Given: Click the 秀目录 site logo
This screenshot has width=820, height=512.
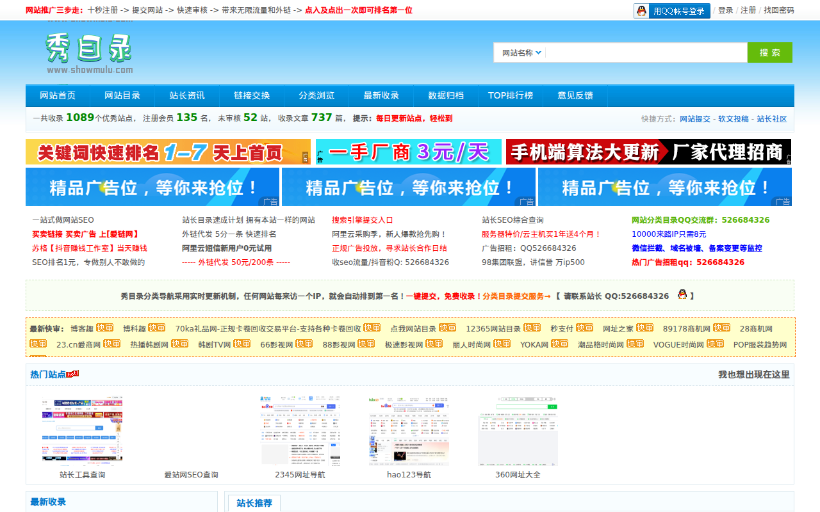Looking at the screenshot, I should [89, 52].
